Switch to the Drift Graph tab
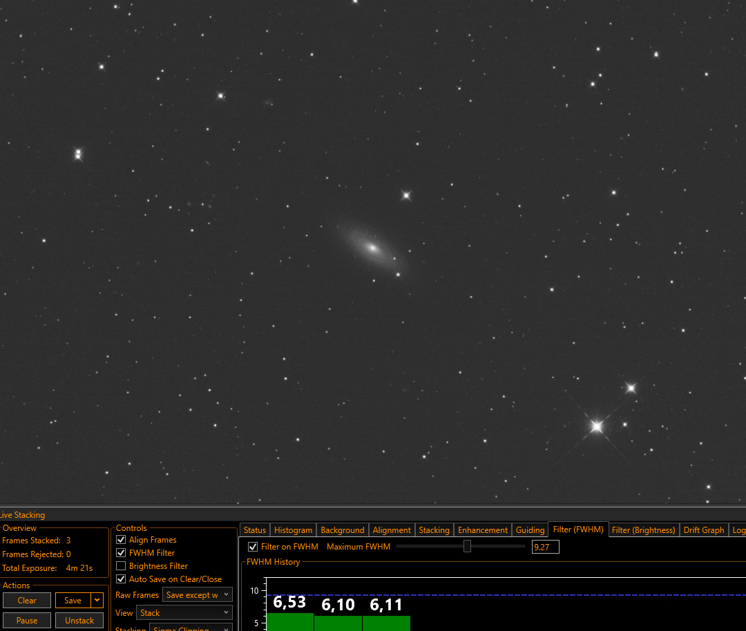The width and height of the screenshot is (746, 631). tap(704, 530)
